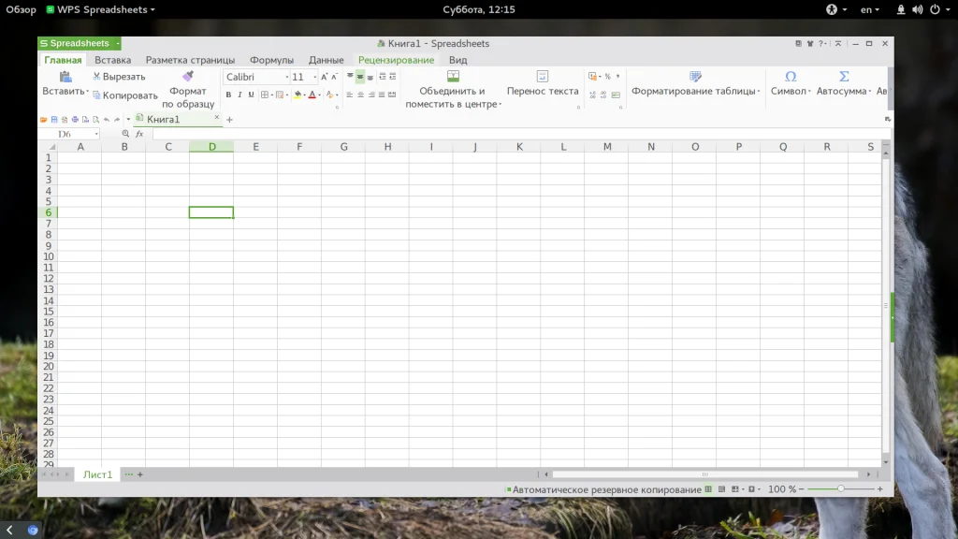Click the increase font size icon
Screen dimensions: 958x539
(x=325, y=77)
